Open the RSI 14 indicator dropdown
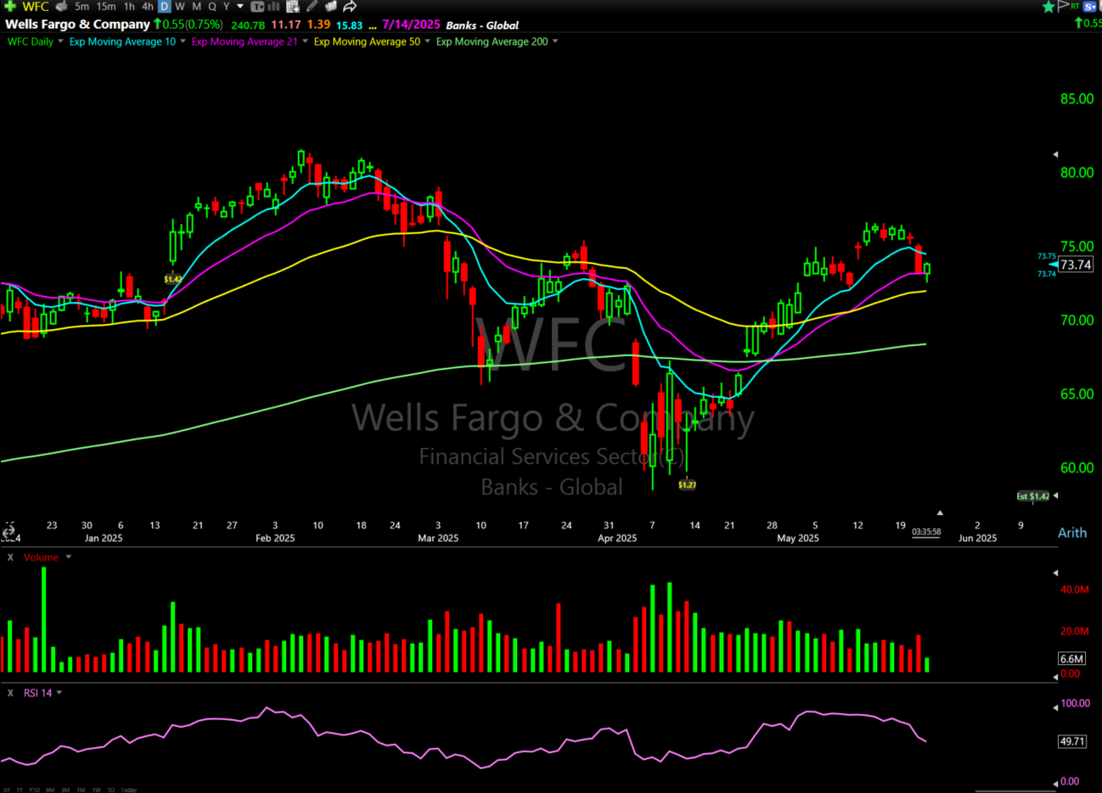The height and width of the screenshot is (793, 1102). 59,693
